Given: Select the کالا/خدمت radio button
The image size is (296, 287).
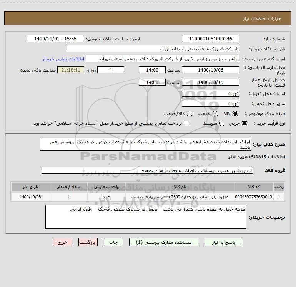Looking at the screenshot, I should click(190, 114).
